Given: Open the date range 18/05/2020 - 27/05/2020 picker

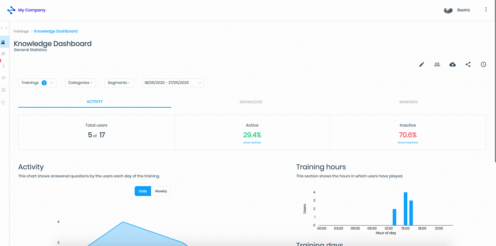Looking at the screenshot, I should 173,83.
